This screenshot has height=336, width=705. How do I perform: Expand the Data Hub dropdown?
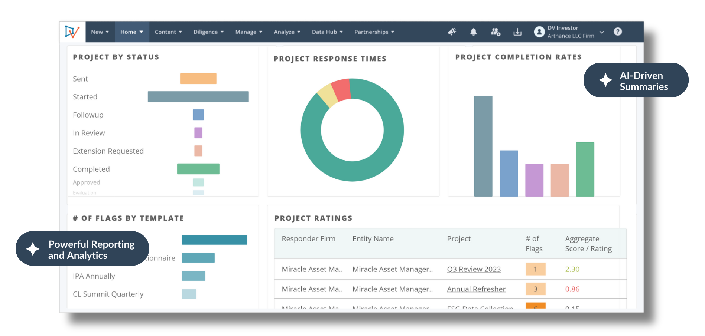[327, 32]
